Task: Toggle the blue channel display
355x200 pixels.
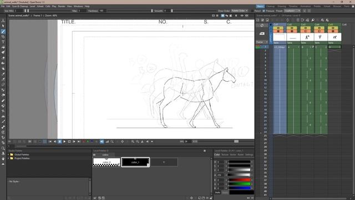Action: pos(92,142)
